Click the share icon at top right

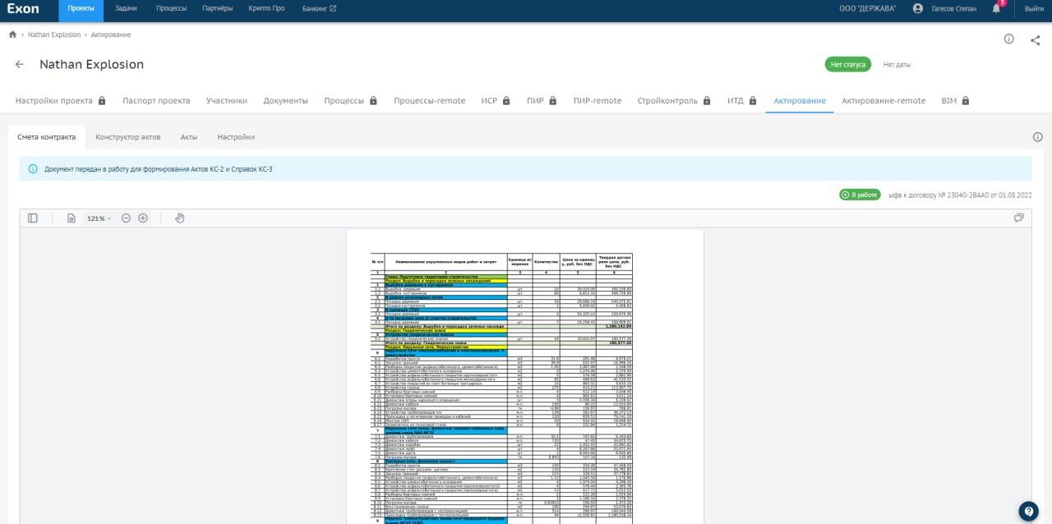(x=1036, y=39)
